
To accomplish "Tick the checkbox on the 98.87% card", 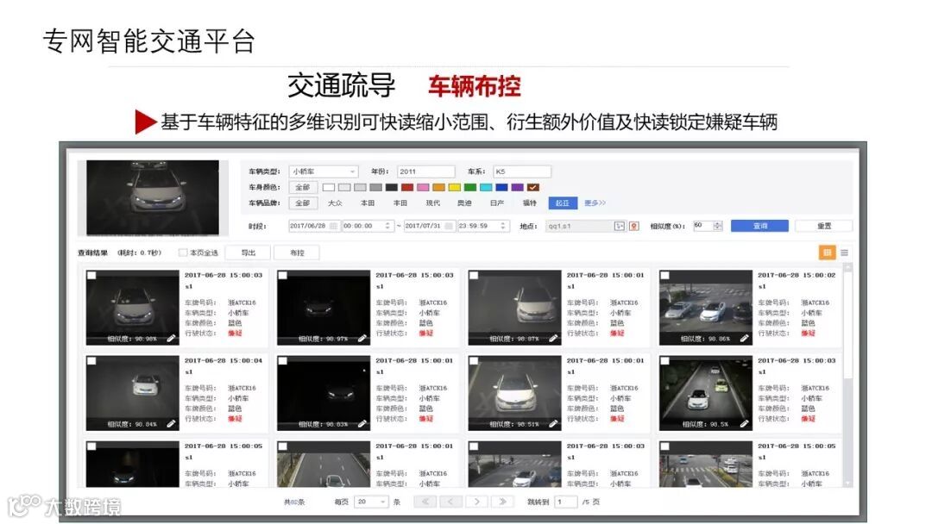I will point(474,275).
